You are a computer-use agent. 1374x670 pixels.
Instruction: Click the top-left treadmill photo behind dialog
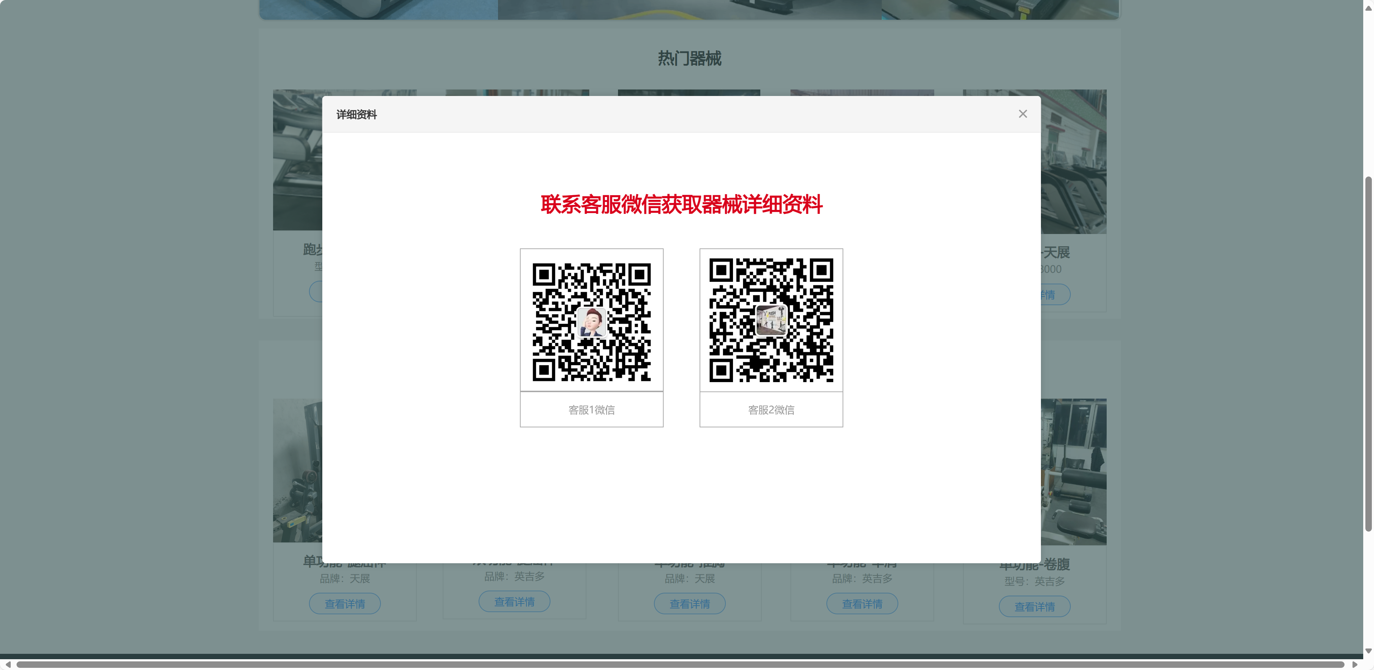point(298,160)
